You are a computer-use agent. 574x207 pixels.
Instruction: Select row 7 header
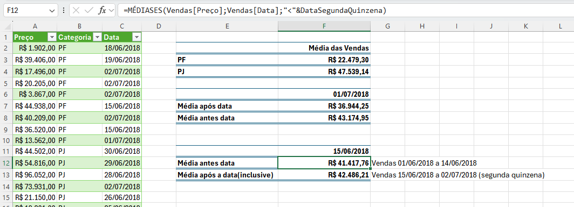[x=6, y=106]
